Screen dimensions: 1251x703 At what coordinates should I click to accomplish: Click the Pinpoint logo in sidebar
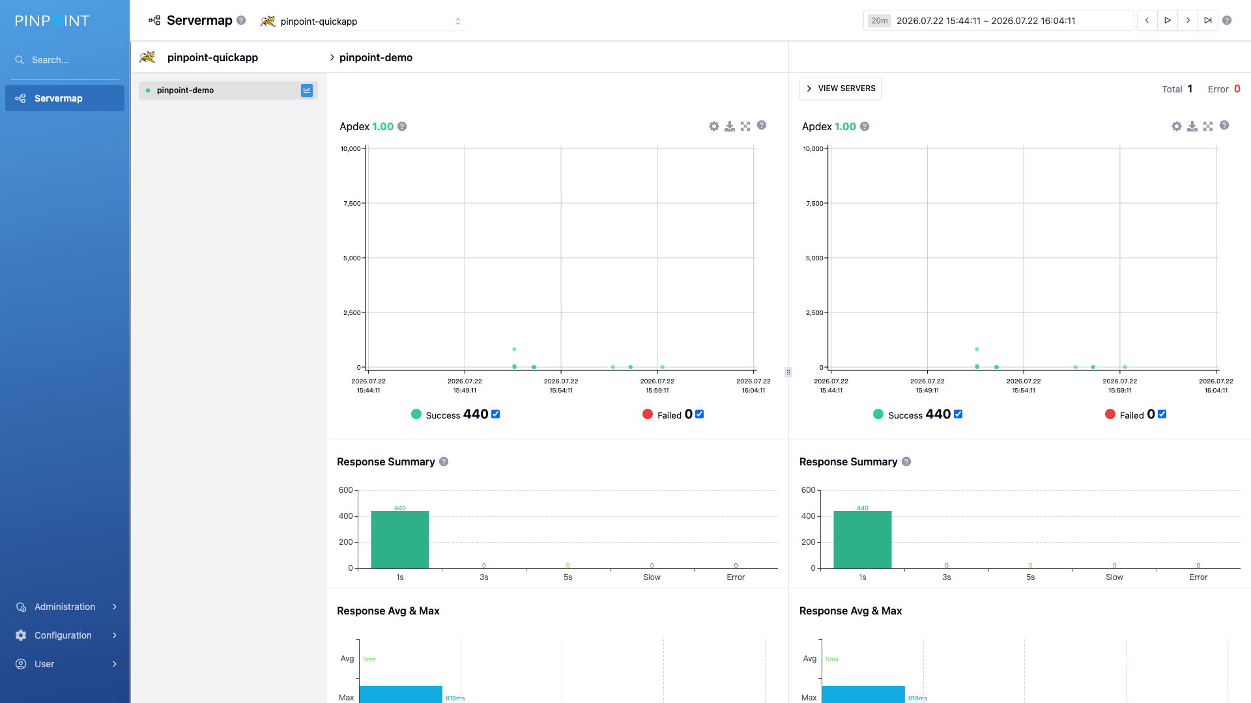tap(52, 21)
